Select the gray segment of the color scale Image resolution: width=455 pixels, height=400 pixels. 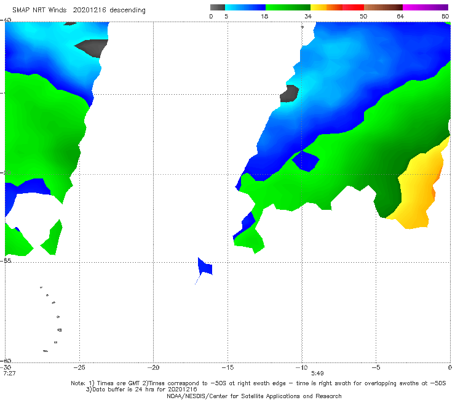pos(217,7)
